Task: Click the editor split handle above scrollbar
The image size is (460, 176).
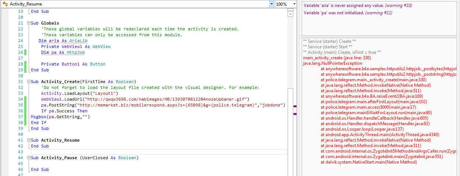Action: 290,10
